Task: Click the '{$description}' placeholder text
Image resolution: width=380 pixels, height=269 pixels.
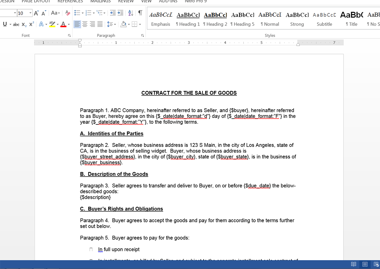Action: click(96, 197)
